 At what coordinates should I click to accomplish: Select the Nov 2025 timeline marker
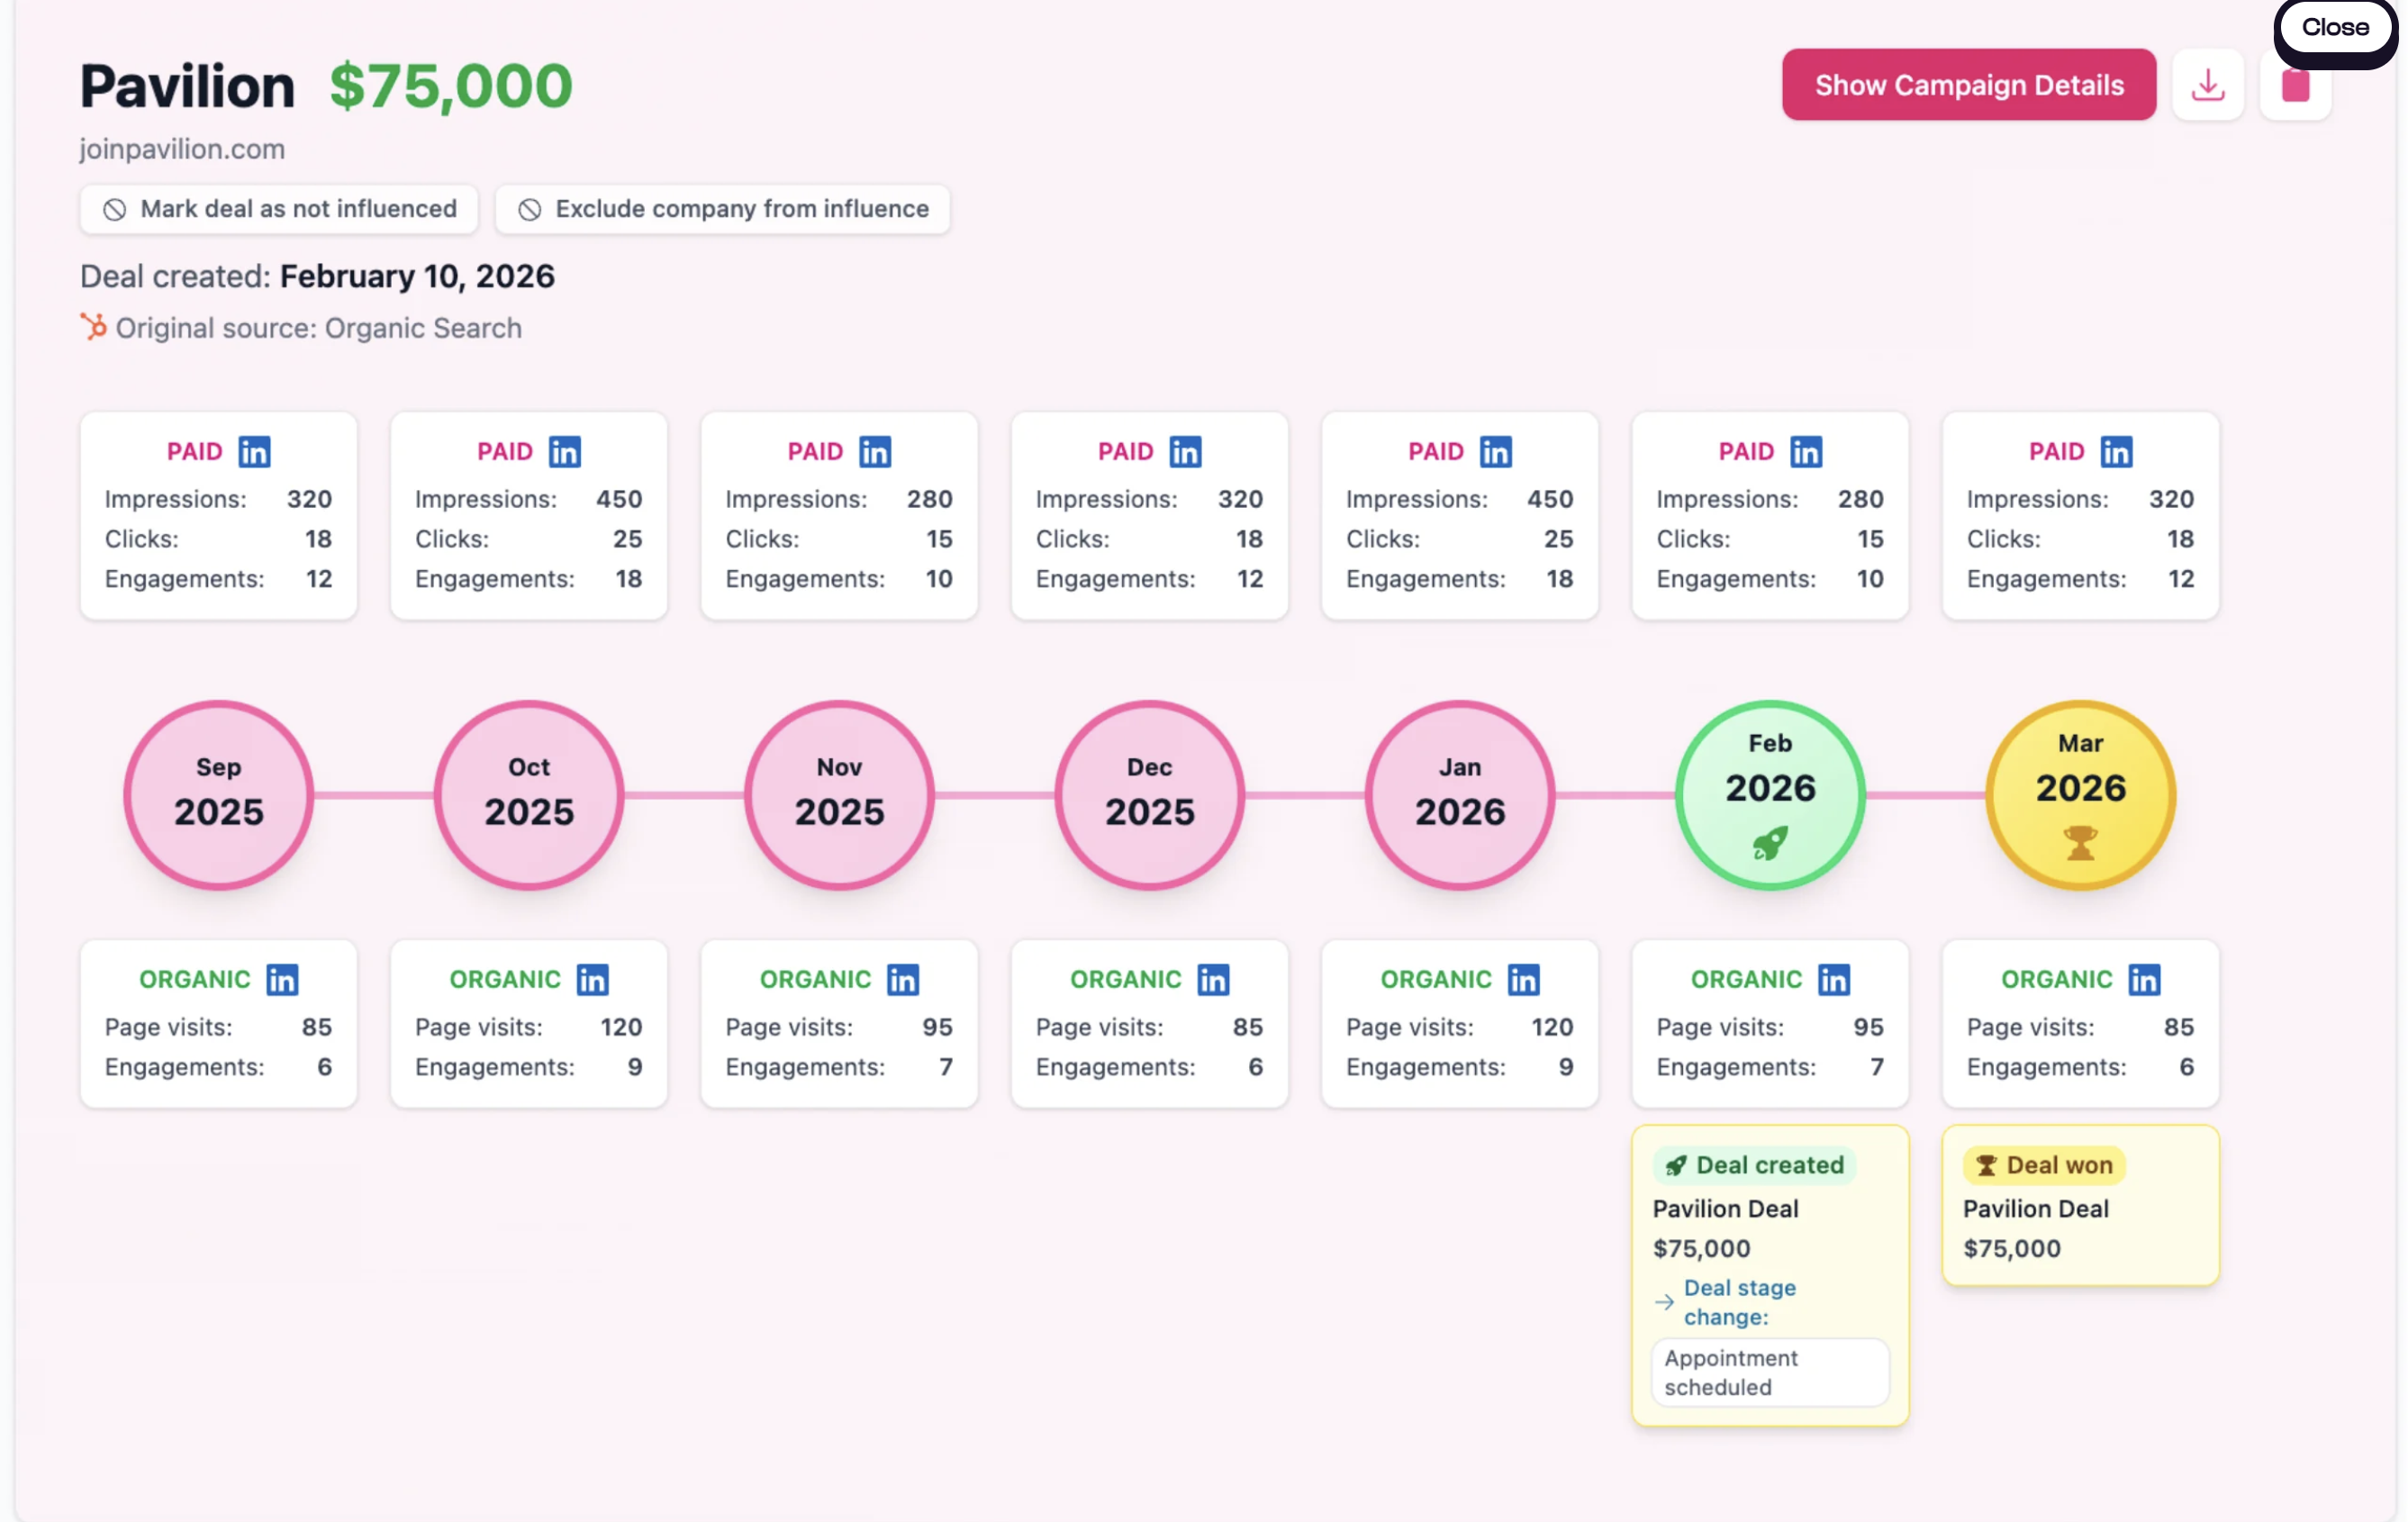[839, 795]
